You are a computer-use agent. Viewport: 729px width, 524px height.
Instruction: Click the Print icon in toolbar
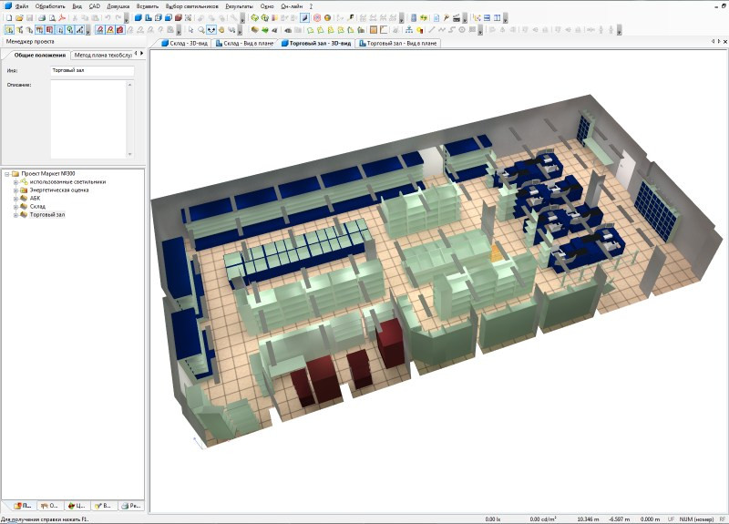(42, 17)
